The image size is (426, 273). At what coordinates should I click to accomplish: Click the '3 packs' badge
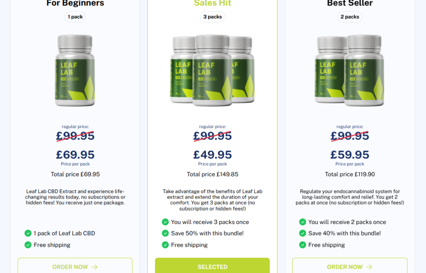(213, 17)
